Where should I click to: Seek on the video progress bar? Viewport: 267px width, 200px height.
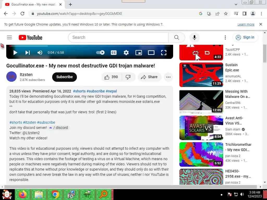point(90,46)
